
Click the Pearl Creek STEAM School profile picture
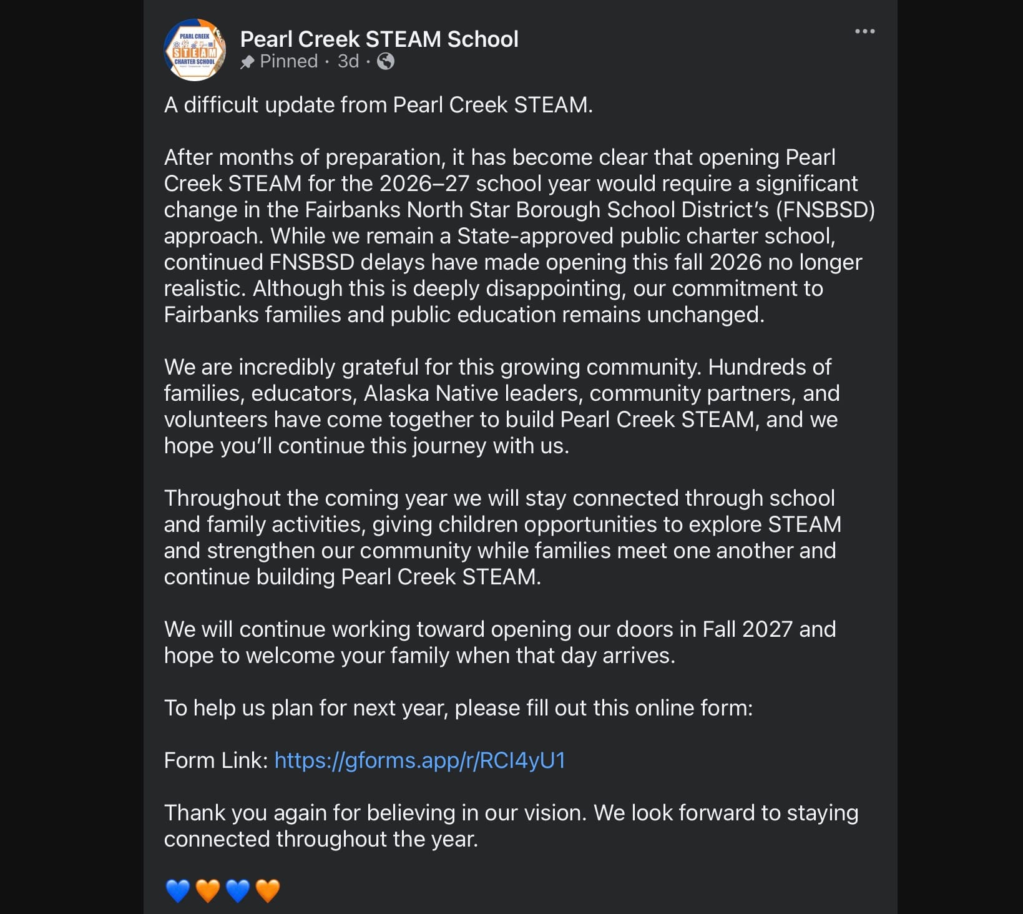point(195,50)
